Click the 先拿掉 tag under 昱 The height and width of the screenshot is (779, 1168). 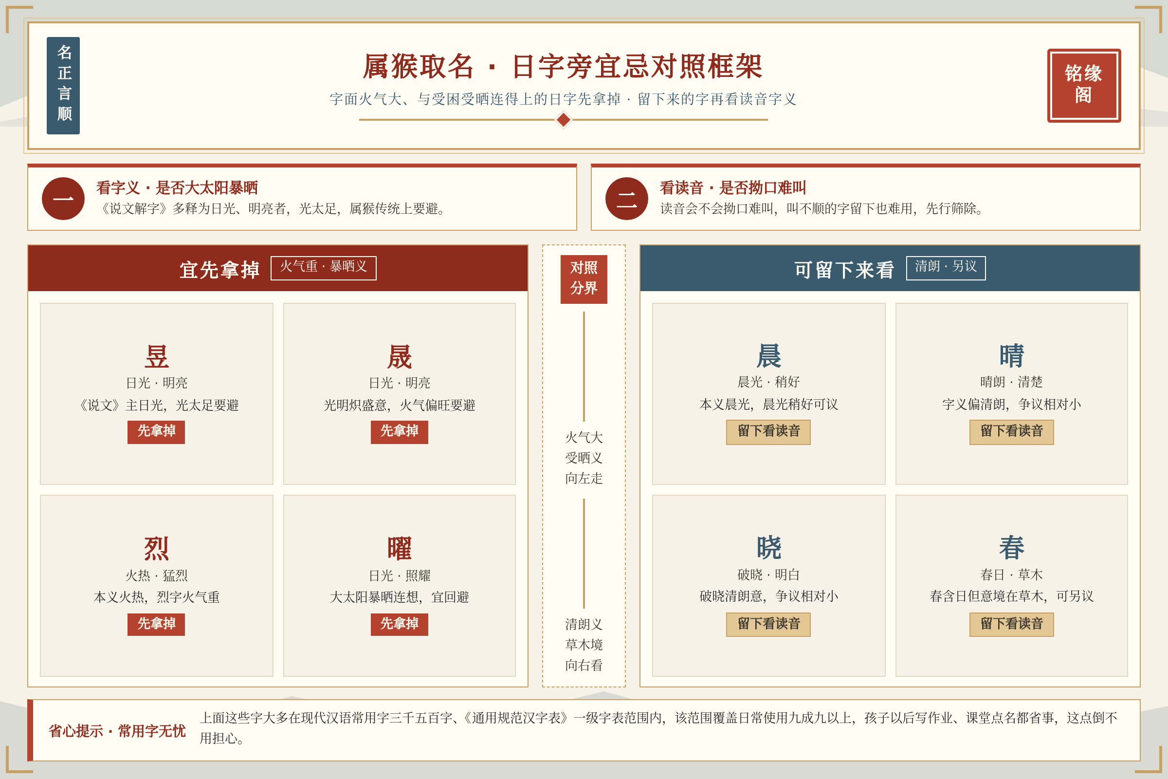coord(156,432)
